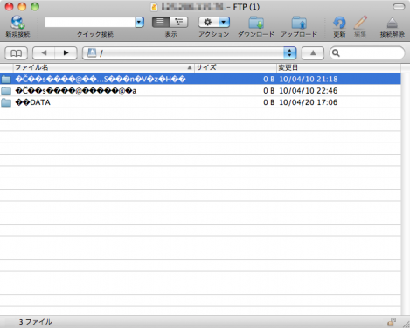Select the highlighted folder dated 10/04/10 21:18
The width and height of the screenshot is (410, 328).
(x=200, y=79)
